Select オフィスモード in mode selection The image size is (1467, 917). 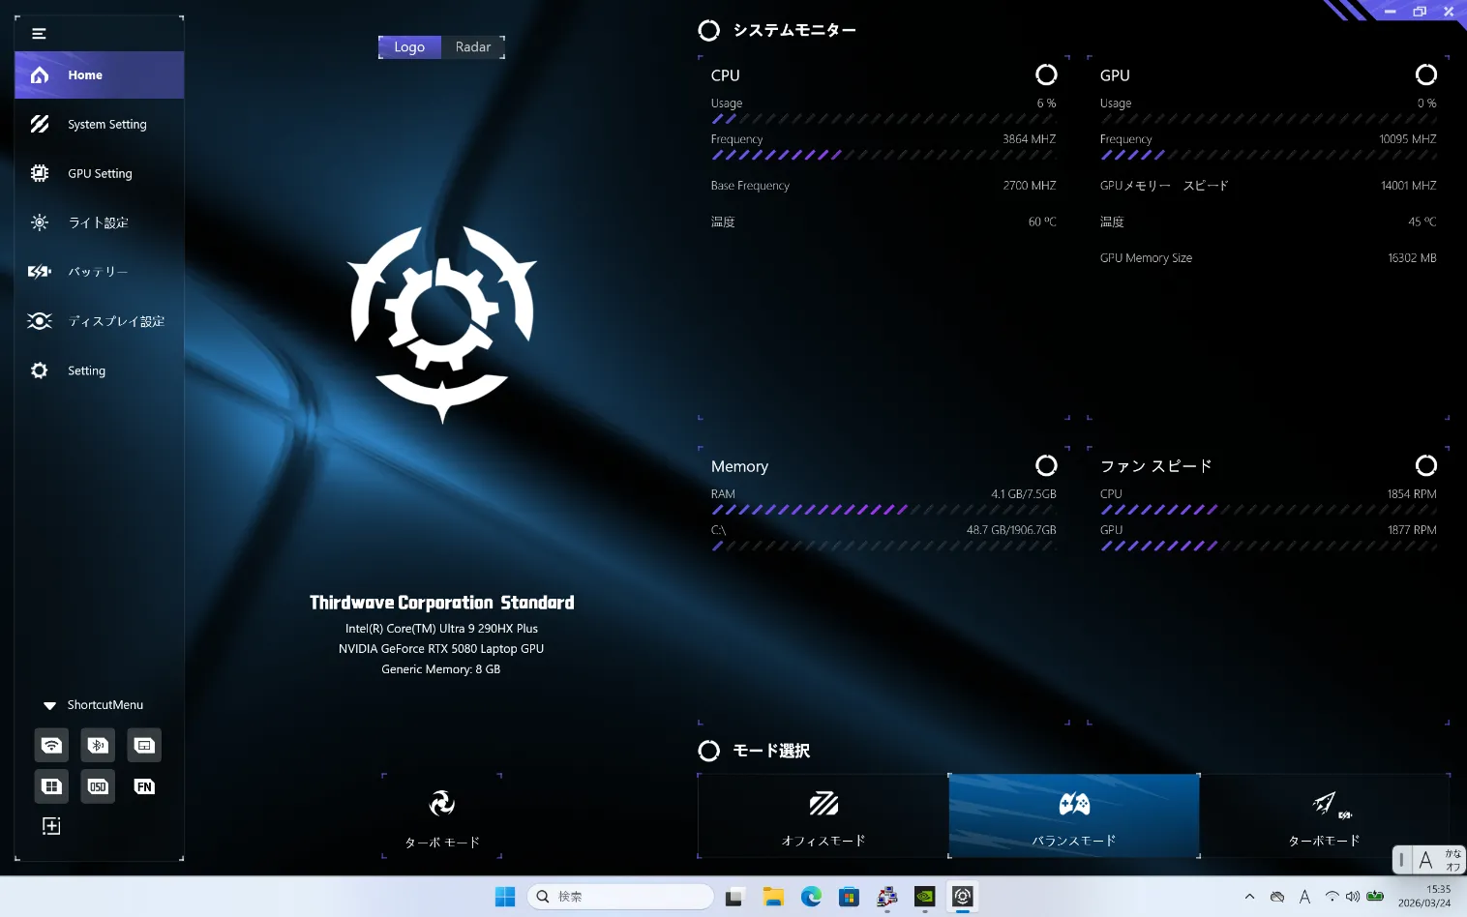pos(822,815)
